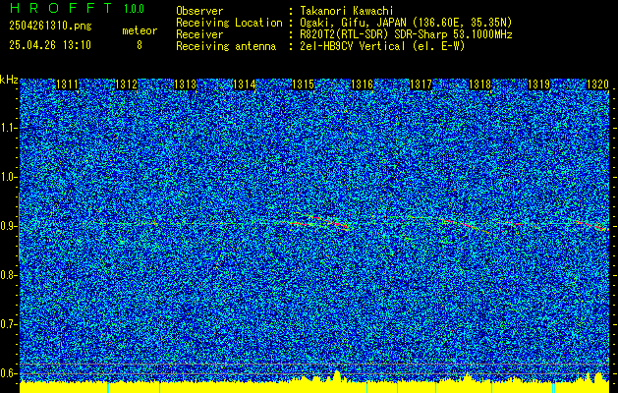This screenshot has height=393, width=618.
Task: Click the Receiving antenna 2el-HB9CV text
Action: (x=382, y=46)
